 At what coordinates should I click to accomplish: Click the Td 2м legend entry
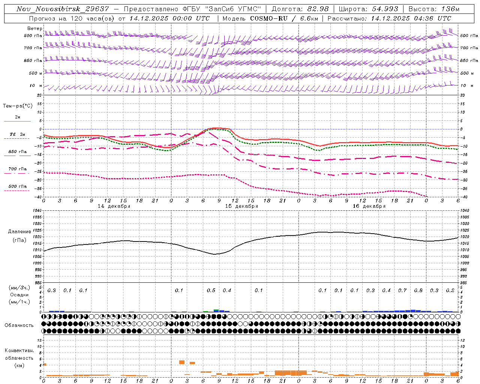17,134
